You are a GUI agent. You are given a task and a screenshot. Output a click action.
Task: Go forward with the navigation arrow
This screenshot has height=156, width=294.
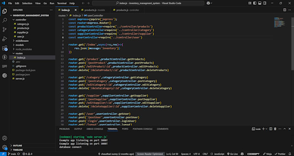[x=88, y=3]
